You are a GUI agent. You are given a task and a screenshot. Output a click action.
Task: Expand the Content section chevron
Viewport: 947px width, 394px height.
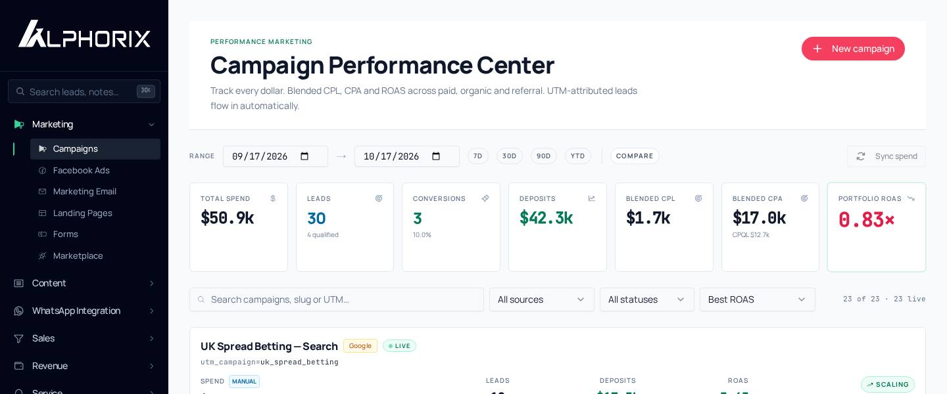click(152, 283)
